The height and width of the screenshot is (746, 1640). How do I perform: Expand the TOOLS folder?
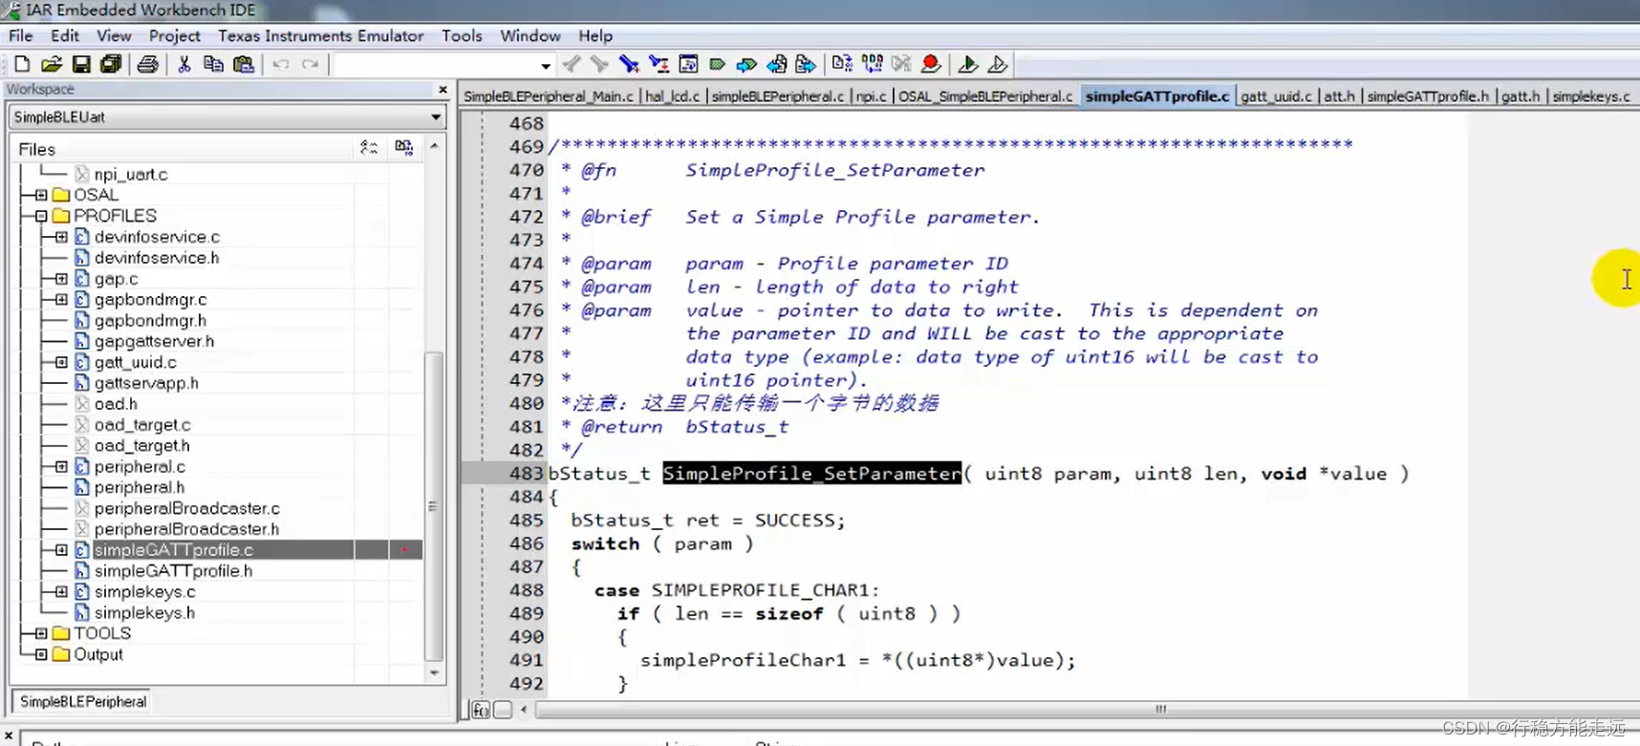tap(41, 633)
